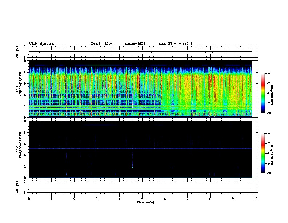Click the "7" tick on the Time axis
The width and height of the screenshot is (288, 223).
188,199
